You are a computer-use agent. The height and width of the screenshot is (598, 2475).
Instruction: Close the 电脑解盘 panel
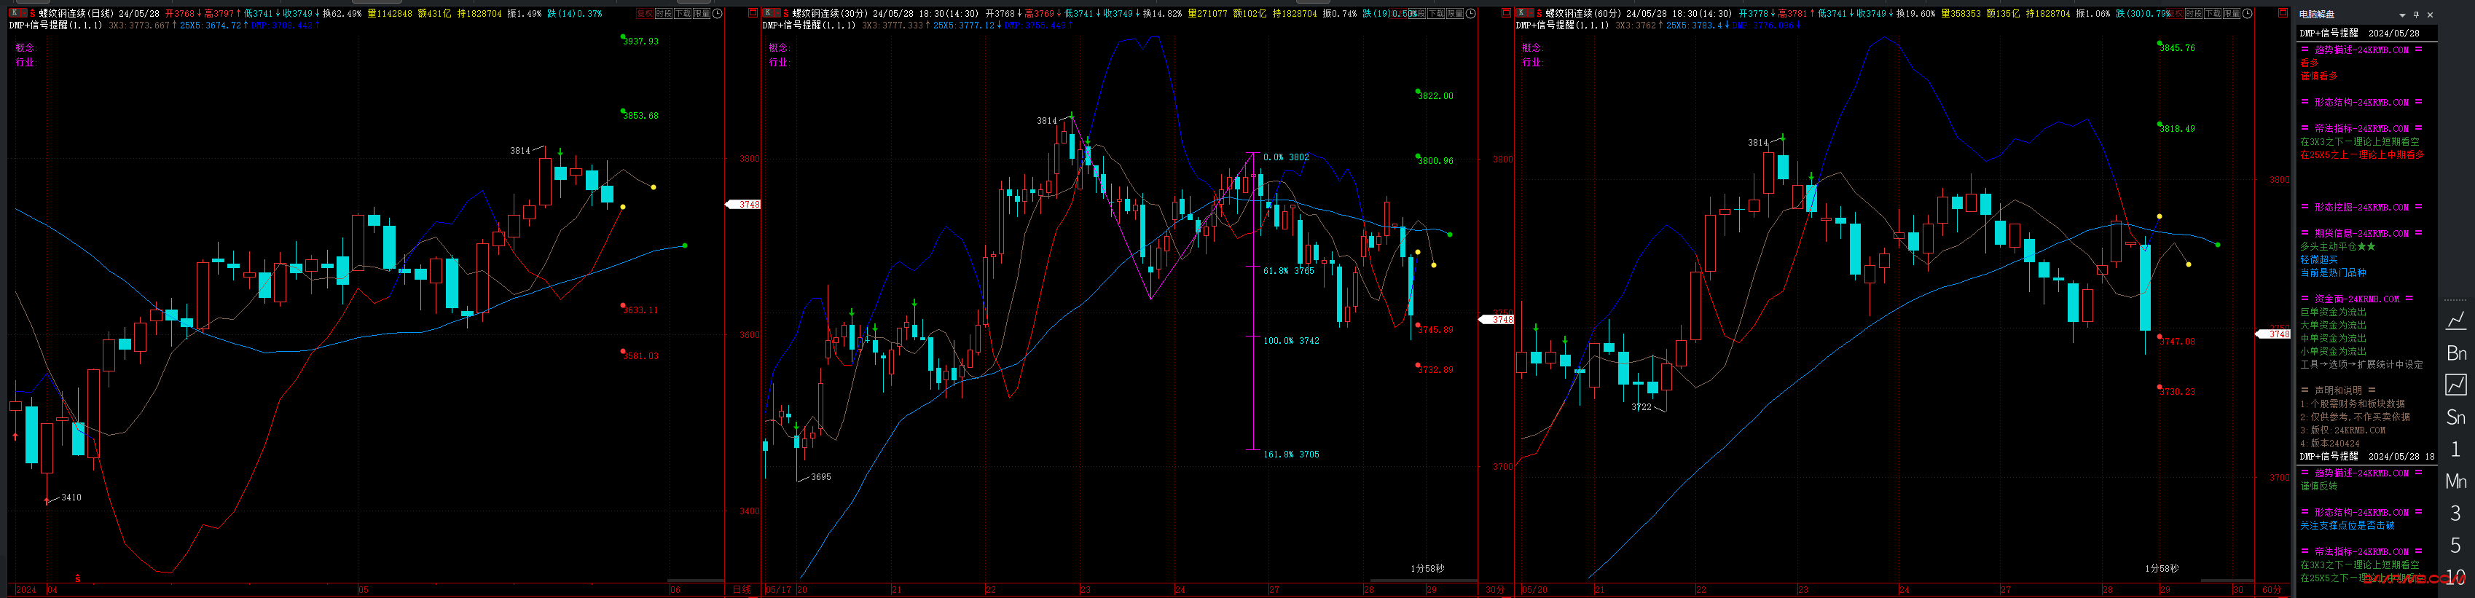pos(2431,15)
